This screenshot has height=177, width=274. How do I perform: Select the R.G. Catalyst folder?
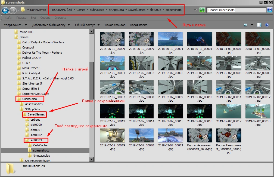tap(31, 73)
